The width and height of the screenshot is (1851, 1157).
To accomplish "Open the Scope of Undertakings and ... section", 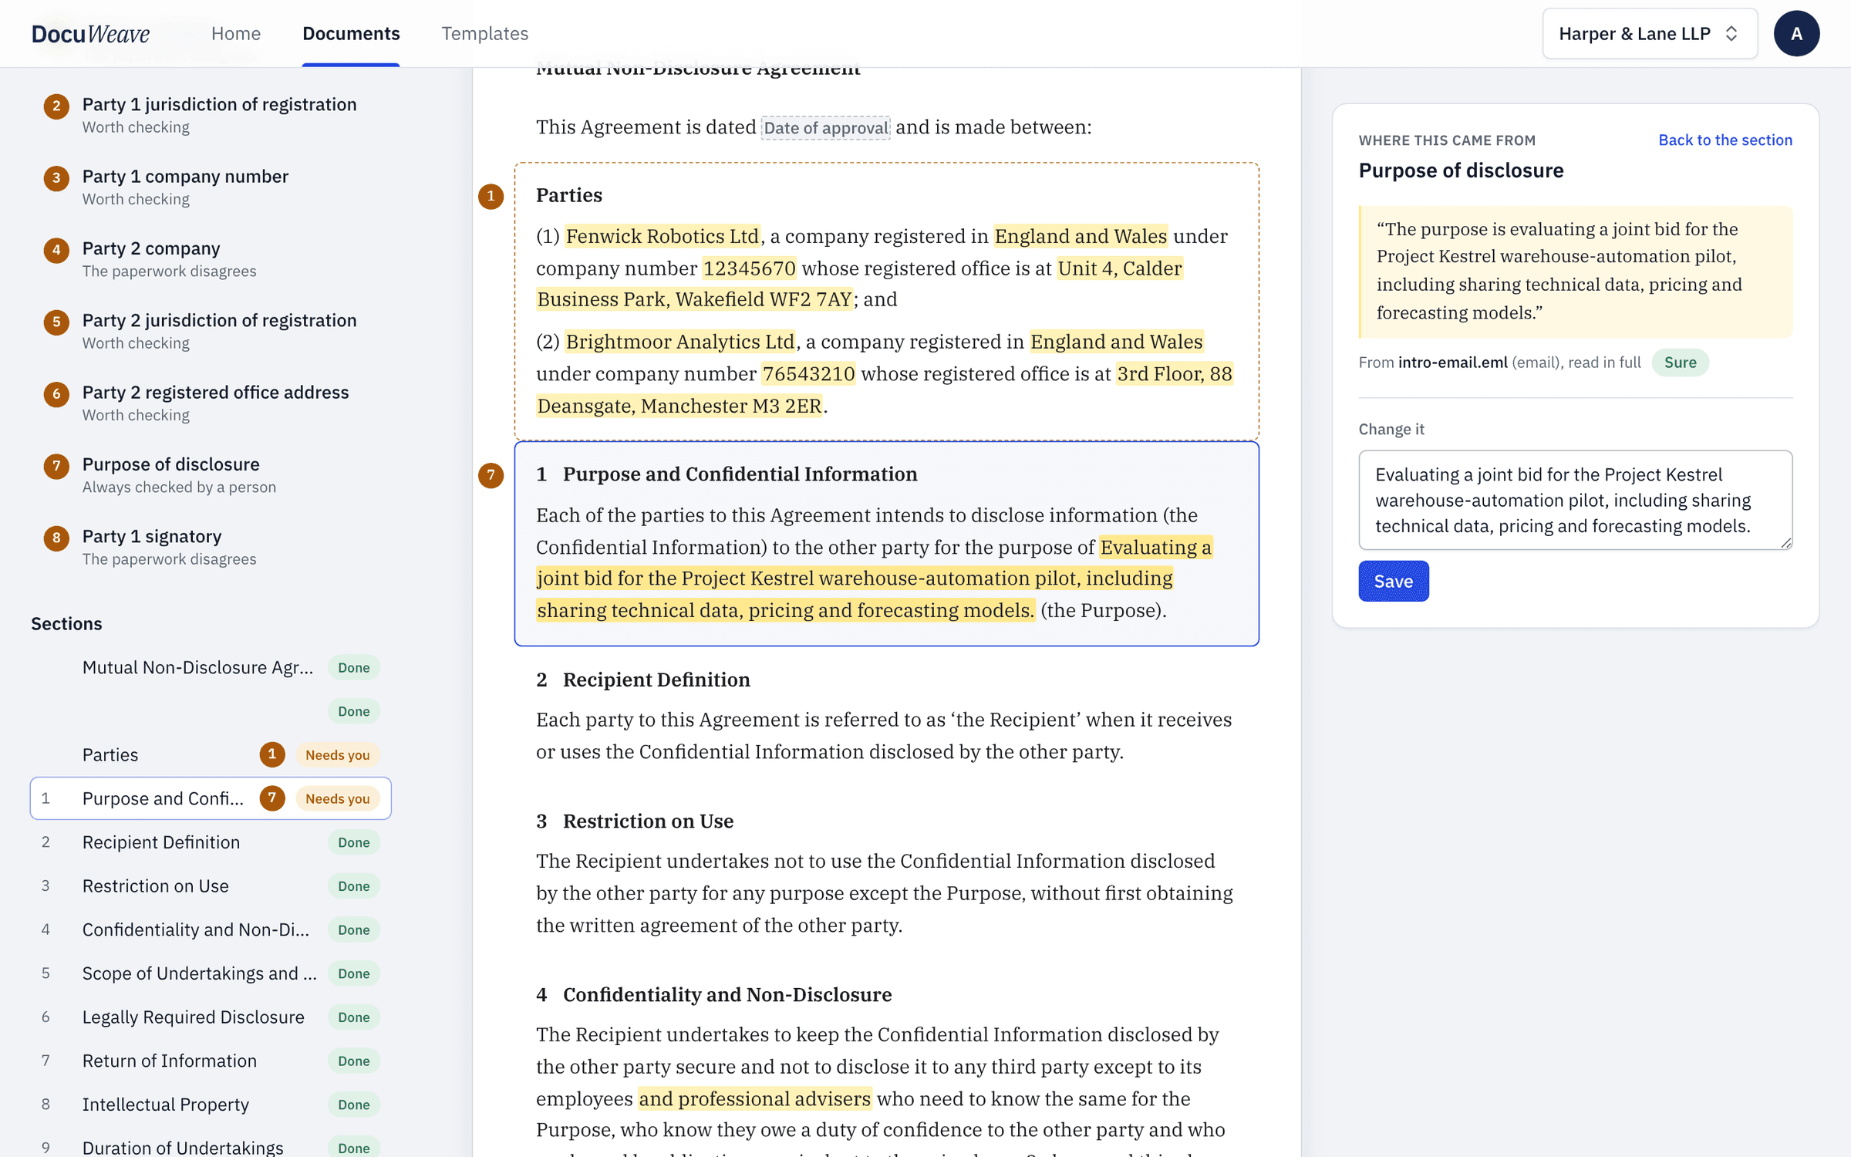I will click(210, 973).
